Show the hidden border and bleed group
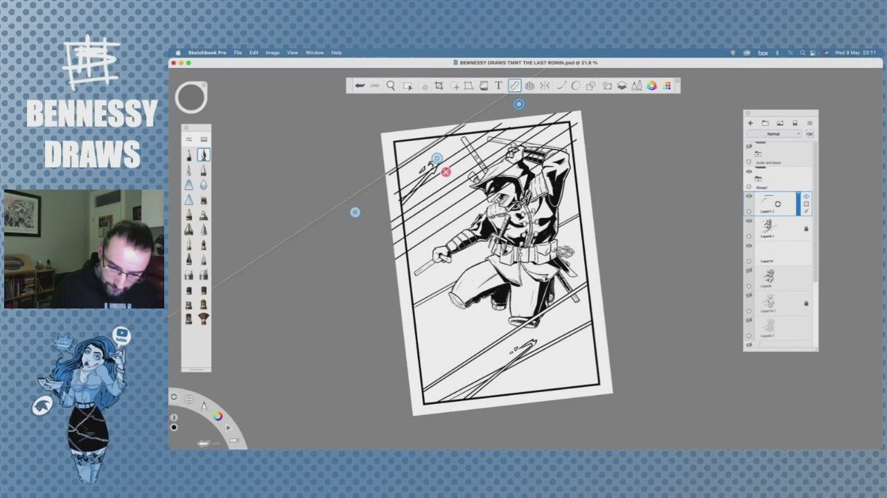This screenshot has height=498, width=887. 748,147
